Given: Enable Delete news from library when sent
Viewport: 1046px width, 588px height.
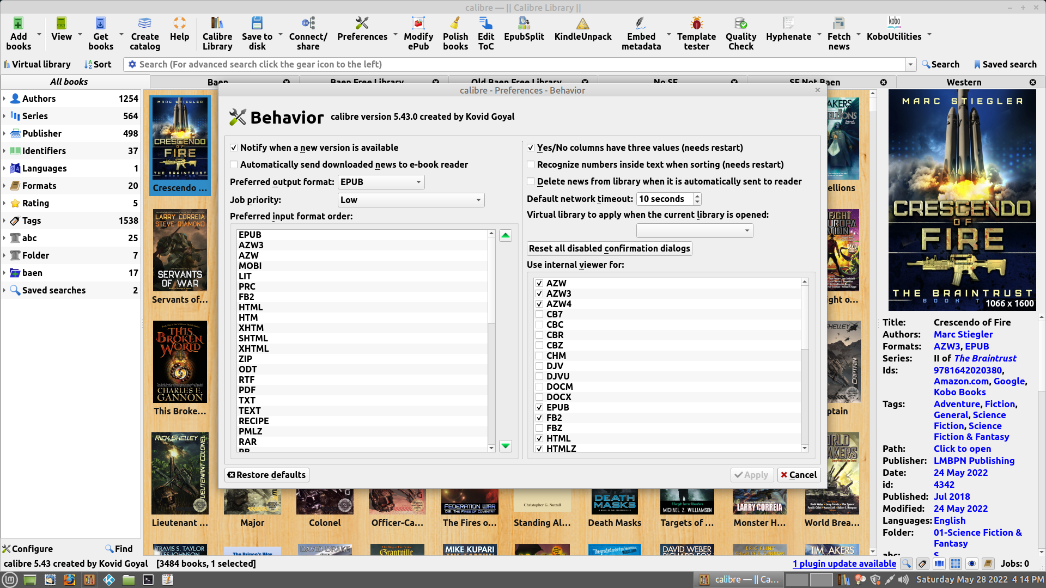Looking at the screenshot, I should pos(531,182).
